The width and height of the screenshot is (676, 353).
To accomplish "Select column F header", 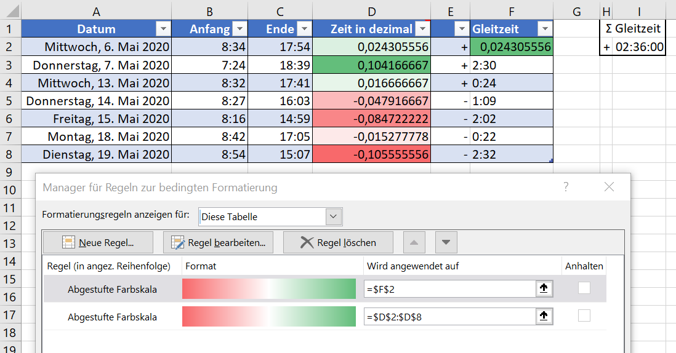I will (512, 11).
